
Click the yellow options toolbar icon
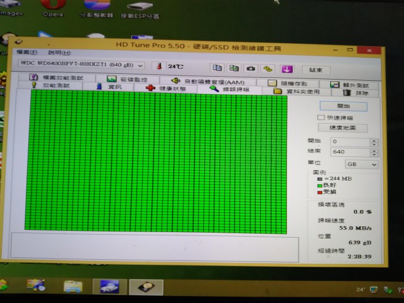click(268, 69)
